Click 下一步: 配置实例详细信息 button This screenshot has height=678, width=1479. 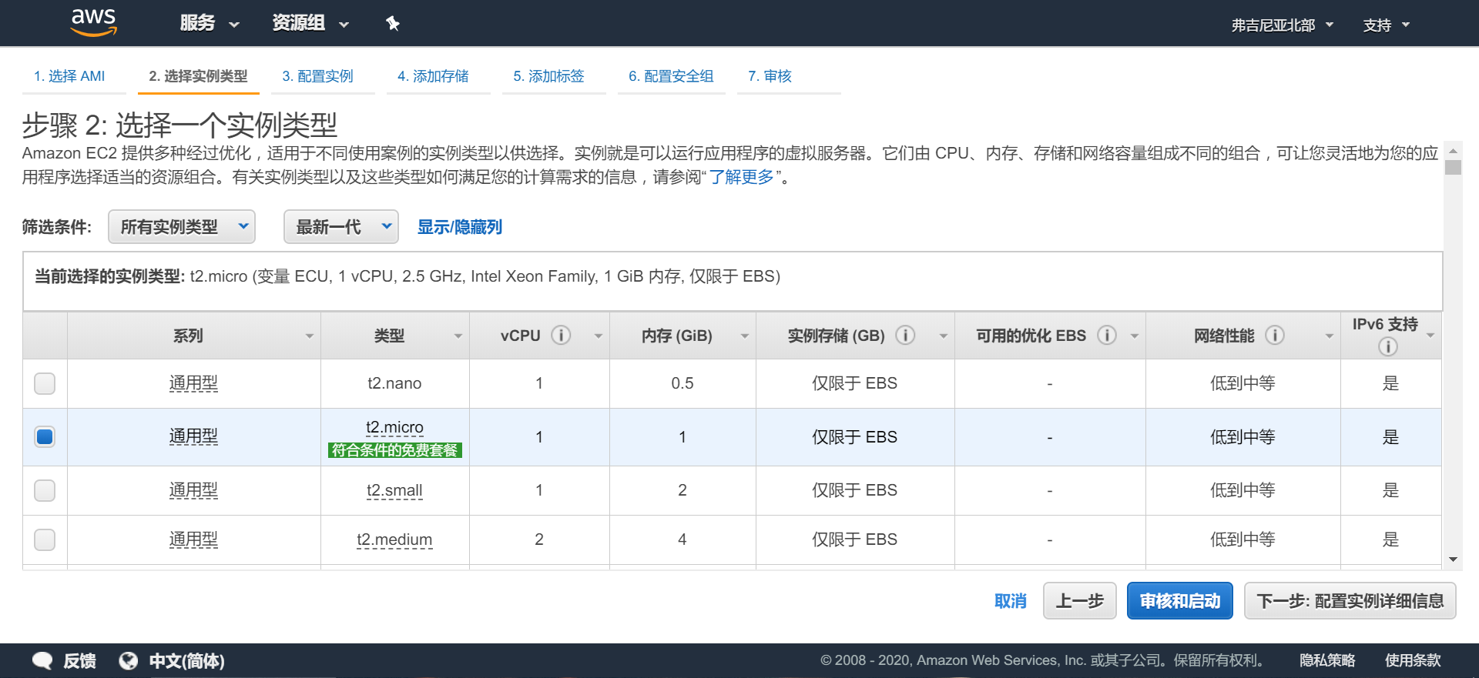[x=1350, y=601]
